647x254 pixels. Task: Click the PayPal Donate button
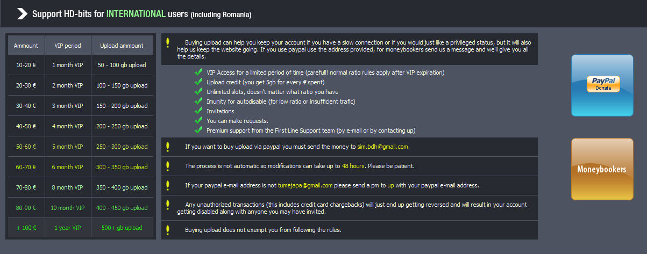[602, 84]
